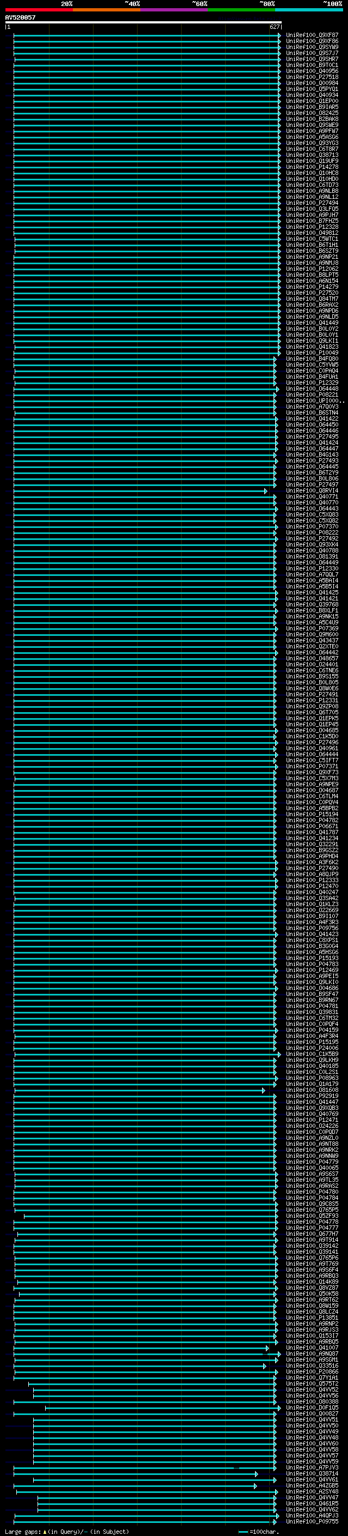The height and width of the screenshot is (1536, 348).
Task: Select hit label UniRef100_Q41449
Action: (312, 323)
